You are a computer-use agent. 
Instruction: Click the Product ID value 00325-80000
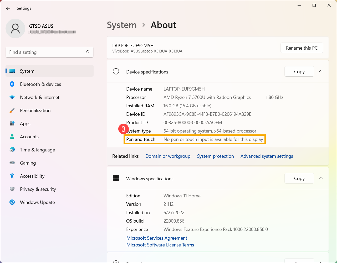193,123
